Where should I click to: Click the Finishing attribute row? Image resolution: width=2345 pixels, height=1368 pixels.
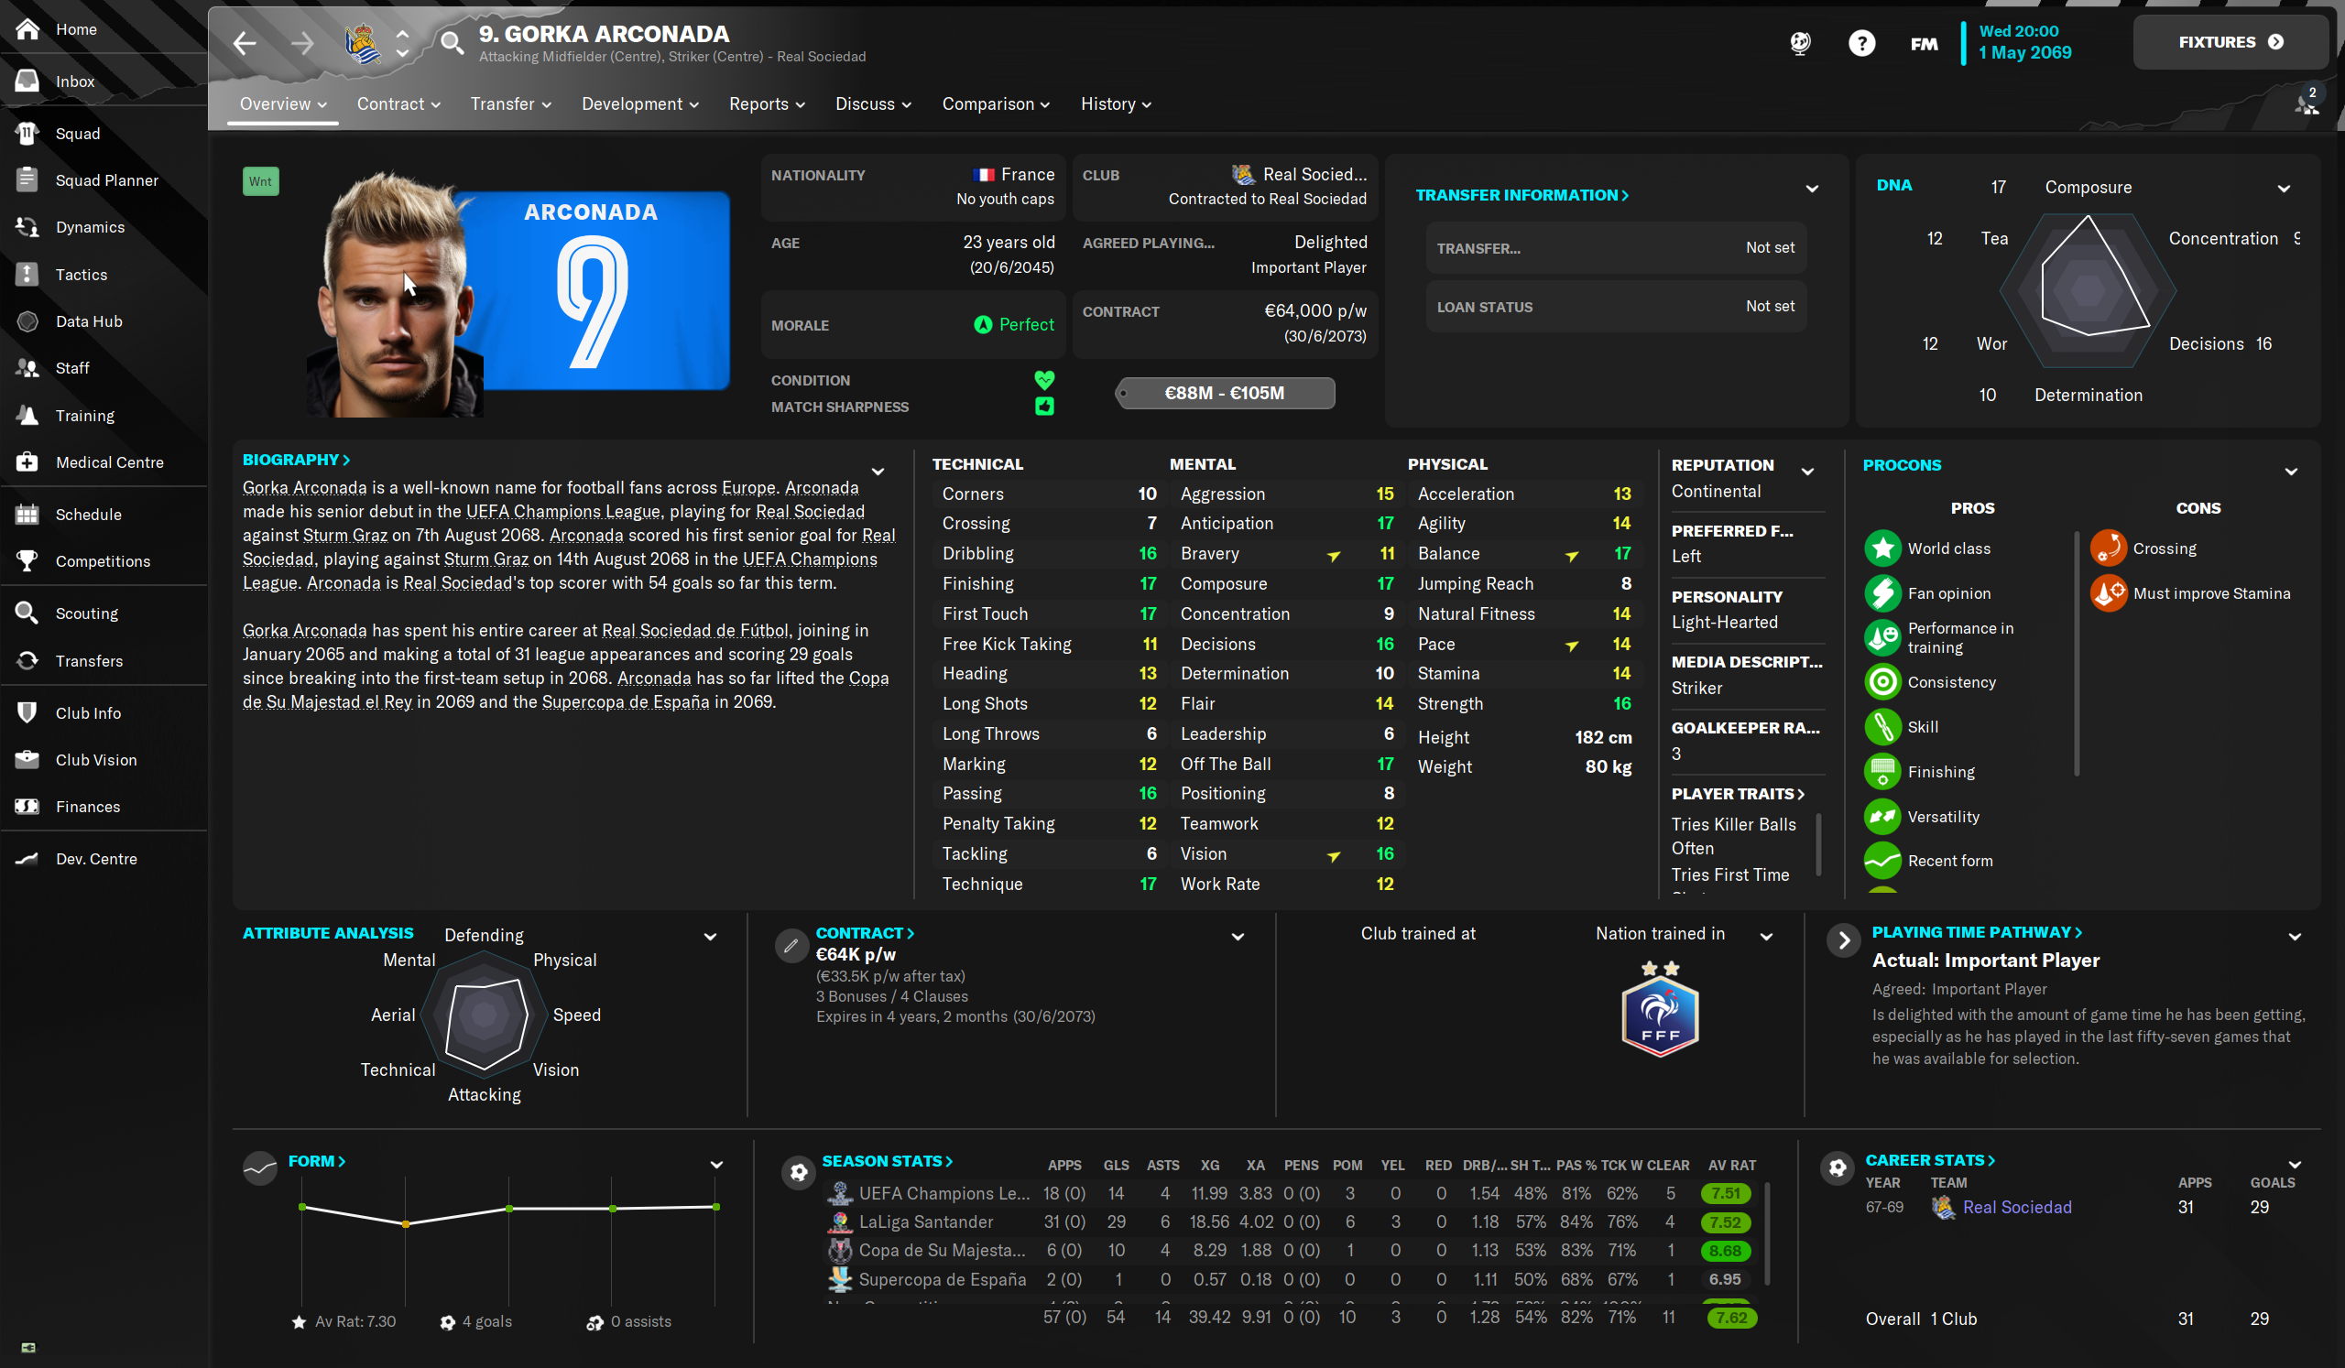(1049, 583)
